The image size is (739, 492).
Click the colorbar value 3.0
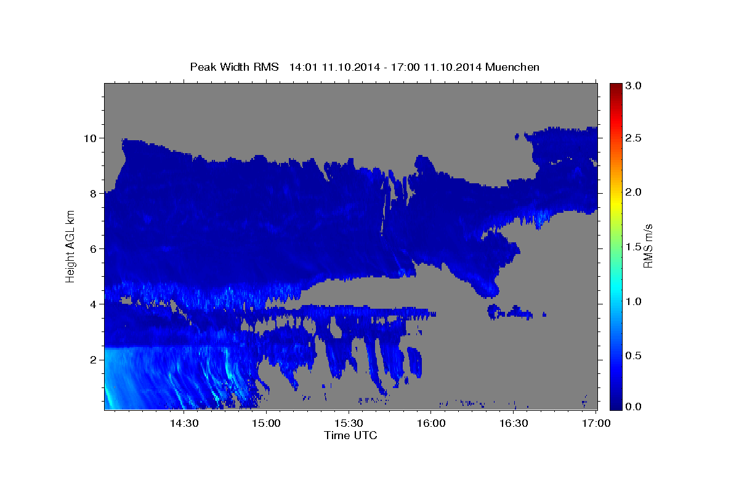coord(634,85)
